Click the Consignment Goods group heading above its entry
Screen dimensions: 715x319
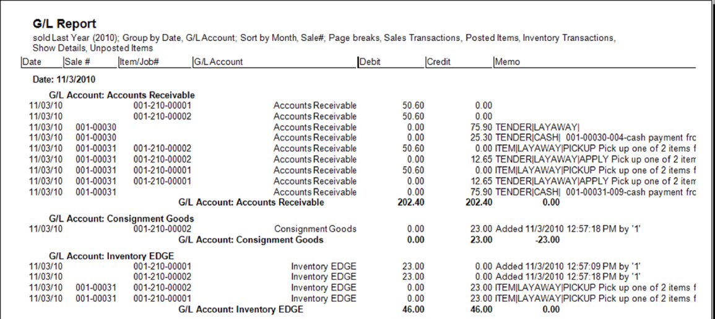point(121,219)
